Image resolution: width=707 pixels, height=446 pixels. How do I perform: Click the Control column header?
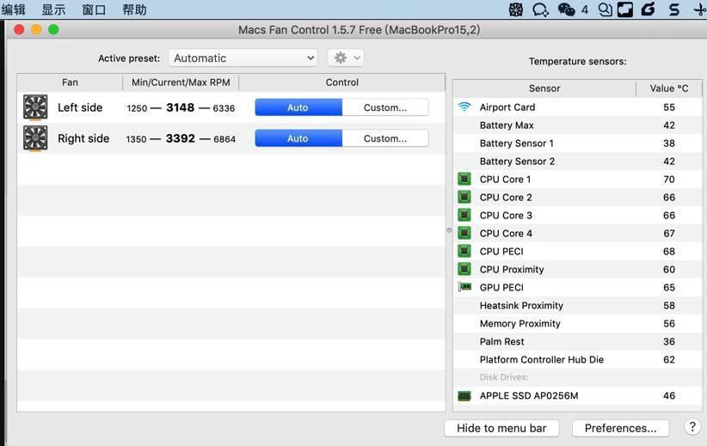pyautogui.click(x=341, y=82)
